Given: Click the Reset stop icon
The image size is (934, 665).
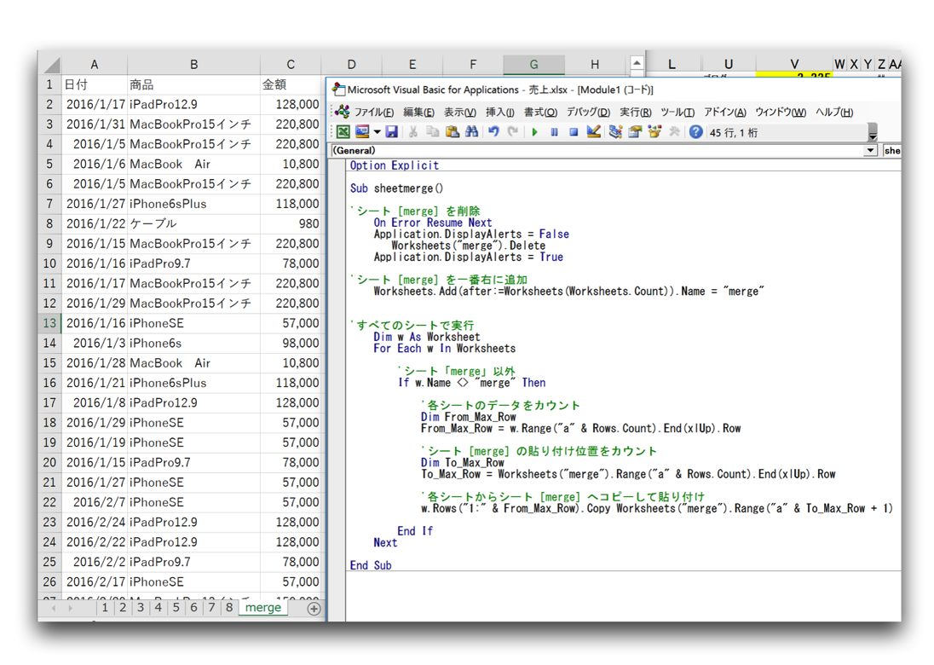Looking at the screenshot, I should pos(574,132).
